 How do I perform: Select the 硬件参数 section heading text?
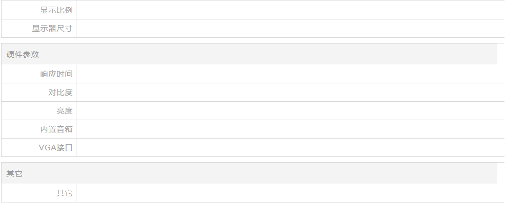pos(23,54)
